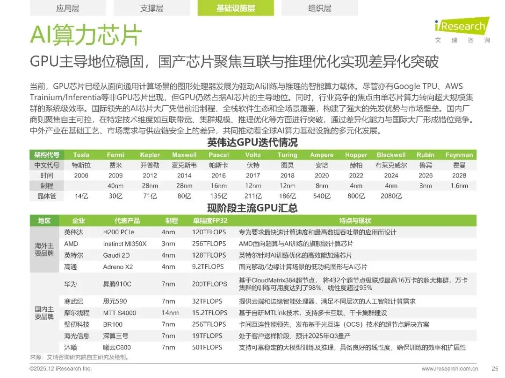The height and width of the screenshot is (378, 505).
Task: Select the Kepler column header
Action: pos(150,154)
